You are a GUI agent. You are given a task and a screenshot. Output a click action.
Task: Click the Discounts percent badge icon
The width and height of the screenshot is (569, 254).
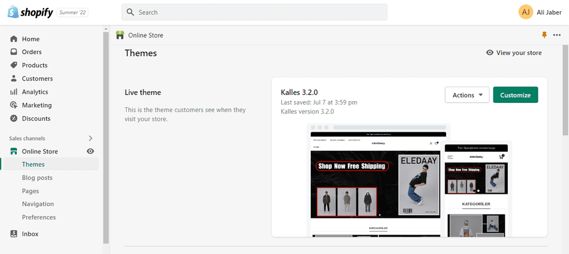[x=14, y=118]
